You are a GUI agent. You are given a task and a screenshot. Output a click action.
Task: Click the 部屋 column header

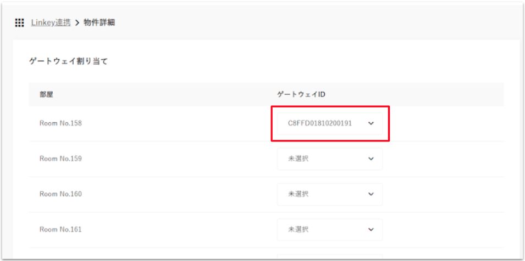(x=46, y=94)
